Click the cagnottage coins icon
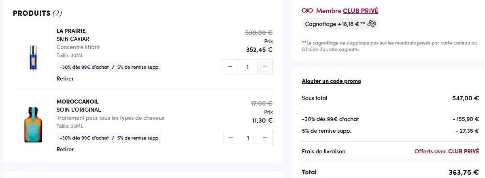This screenshot has width=485, height=178. pyautogui.click(x=372, y=24)
